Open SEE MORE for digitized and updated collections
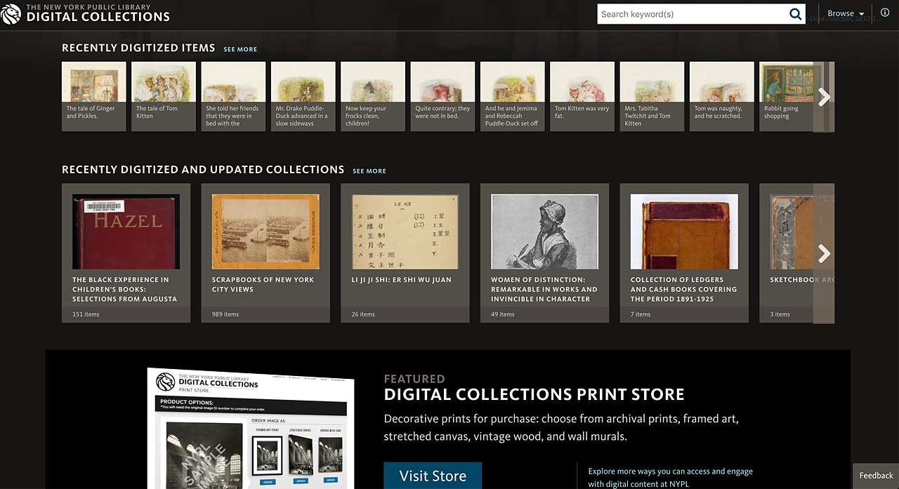Screen dimensions: 899x489 point(369,170)
